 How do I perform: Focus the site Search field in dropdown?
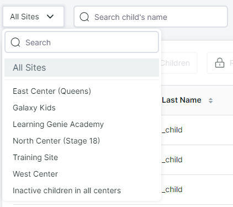click(x=82, y=42)
